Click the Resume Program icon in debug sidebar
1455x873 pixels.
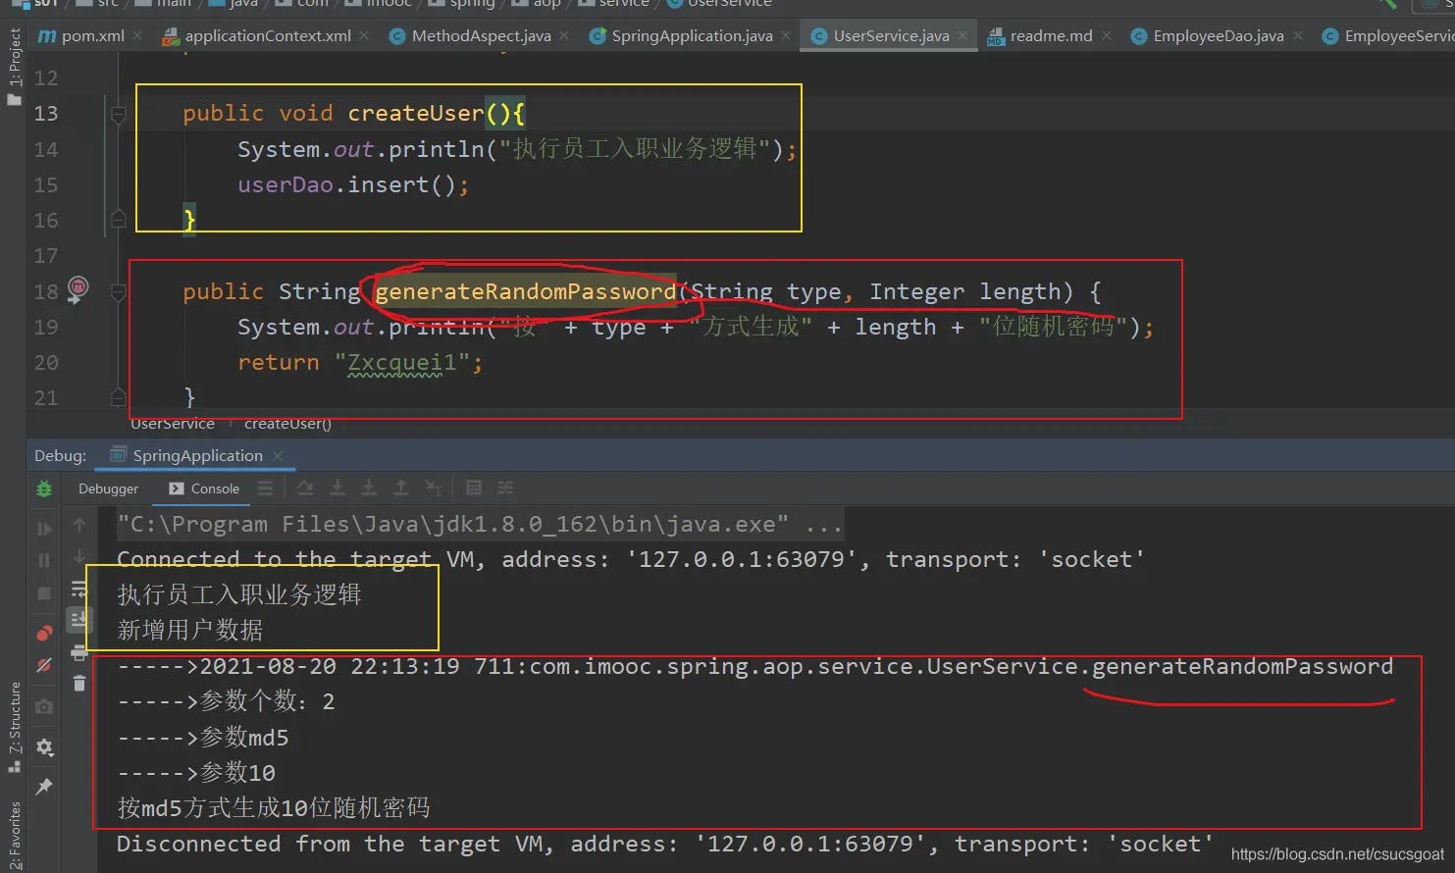point(44,529)
